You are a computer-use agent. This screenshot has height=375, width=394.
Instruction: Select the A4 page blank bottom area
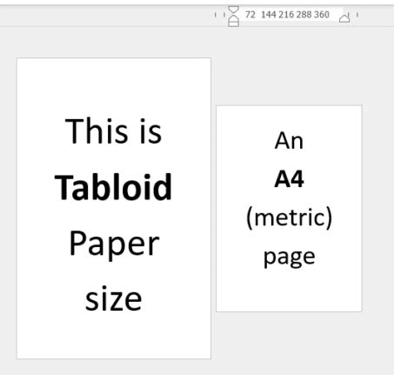coord(289,291)
